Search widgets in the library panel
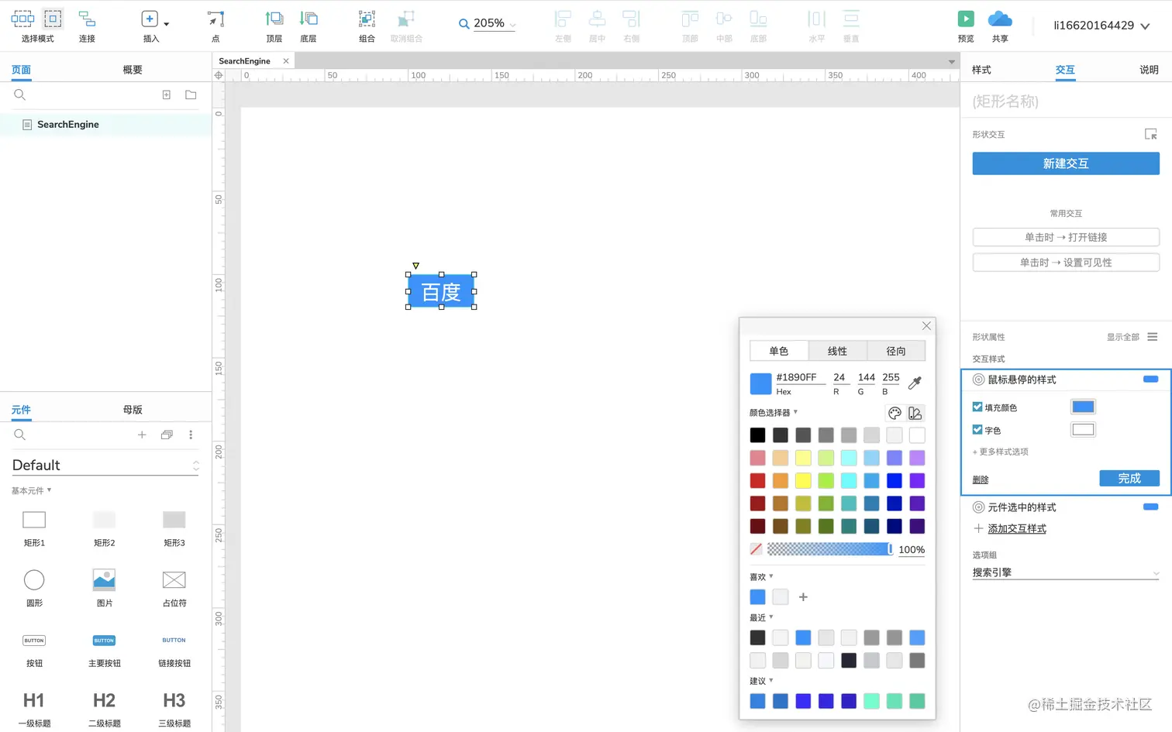The image size is (1172, 732). (20, 435)
